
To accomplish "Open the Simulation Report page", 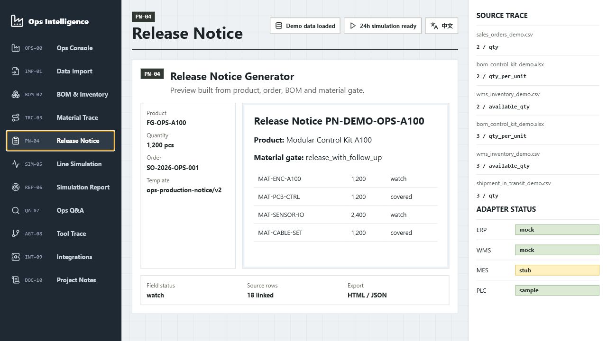I will [x=61, y=187].
